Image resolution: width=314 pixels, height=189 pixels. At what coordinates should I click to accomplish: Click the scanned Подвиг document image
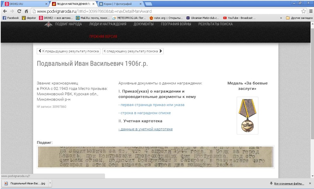coord(156,157)
